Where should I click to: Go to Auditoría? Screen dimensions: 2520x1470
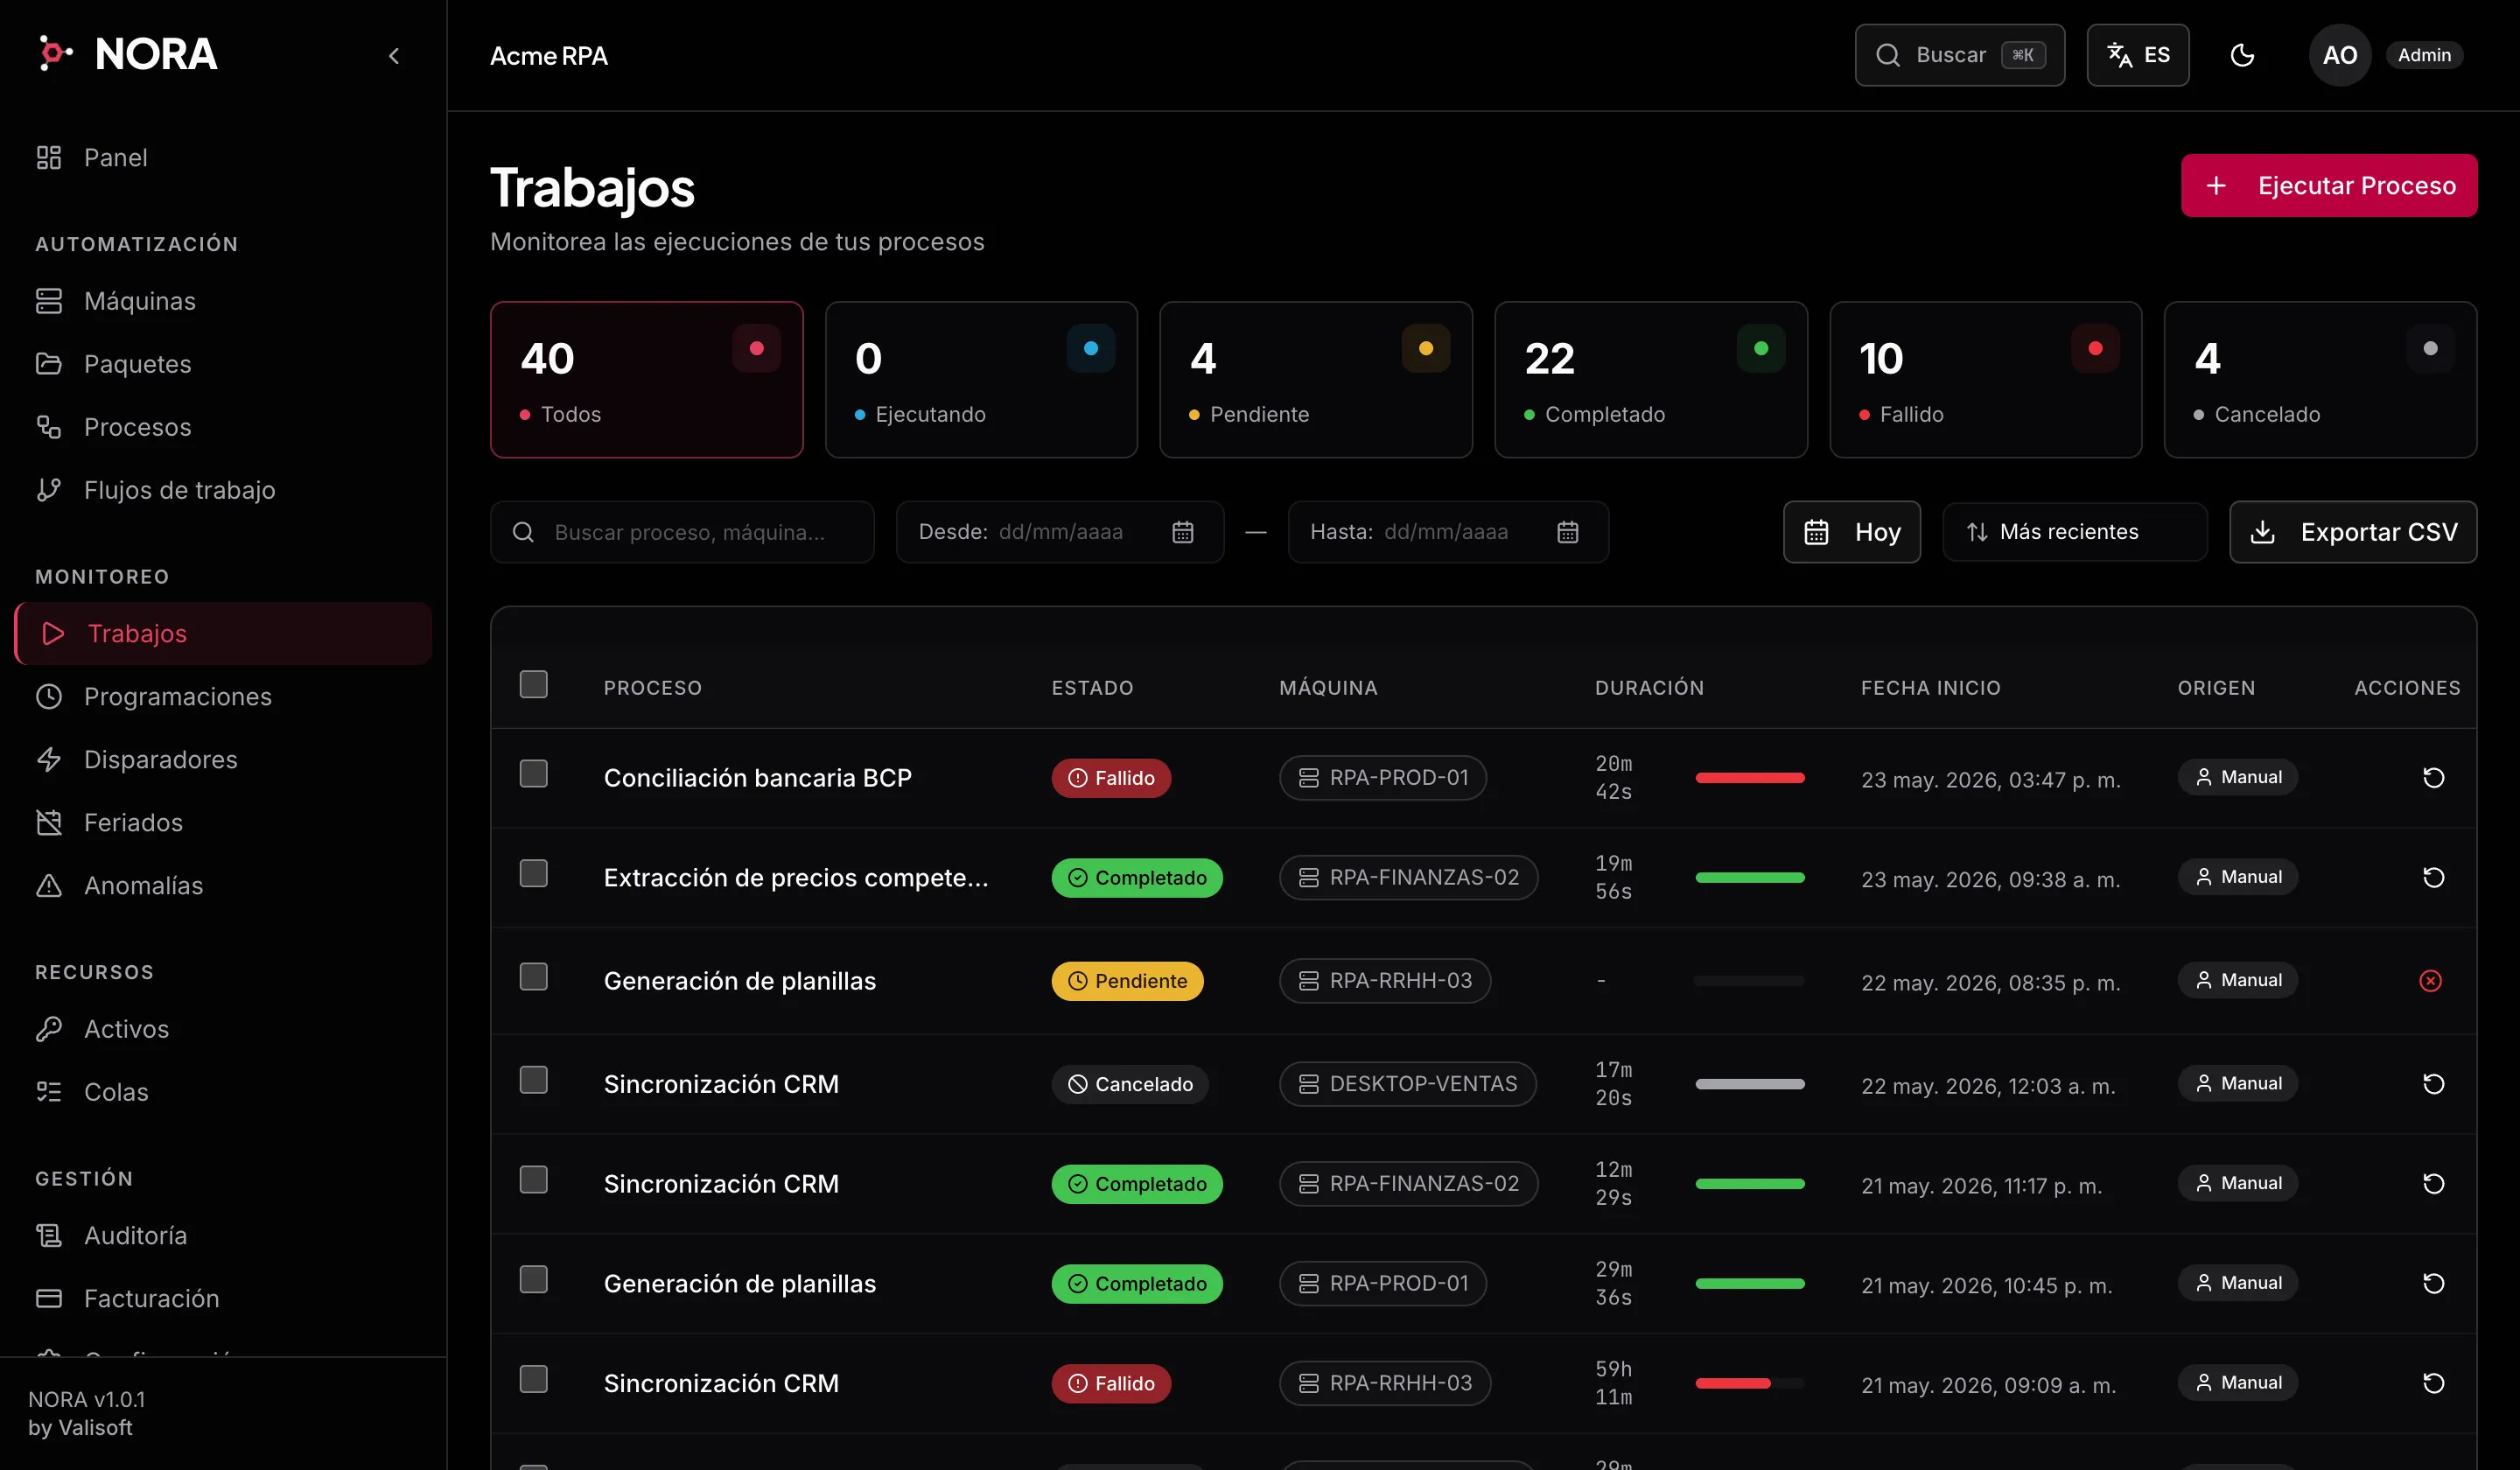tap(223, 1235)
